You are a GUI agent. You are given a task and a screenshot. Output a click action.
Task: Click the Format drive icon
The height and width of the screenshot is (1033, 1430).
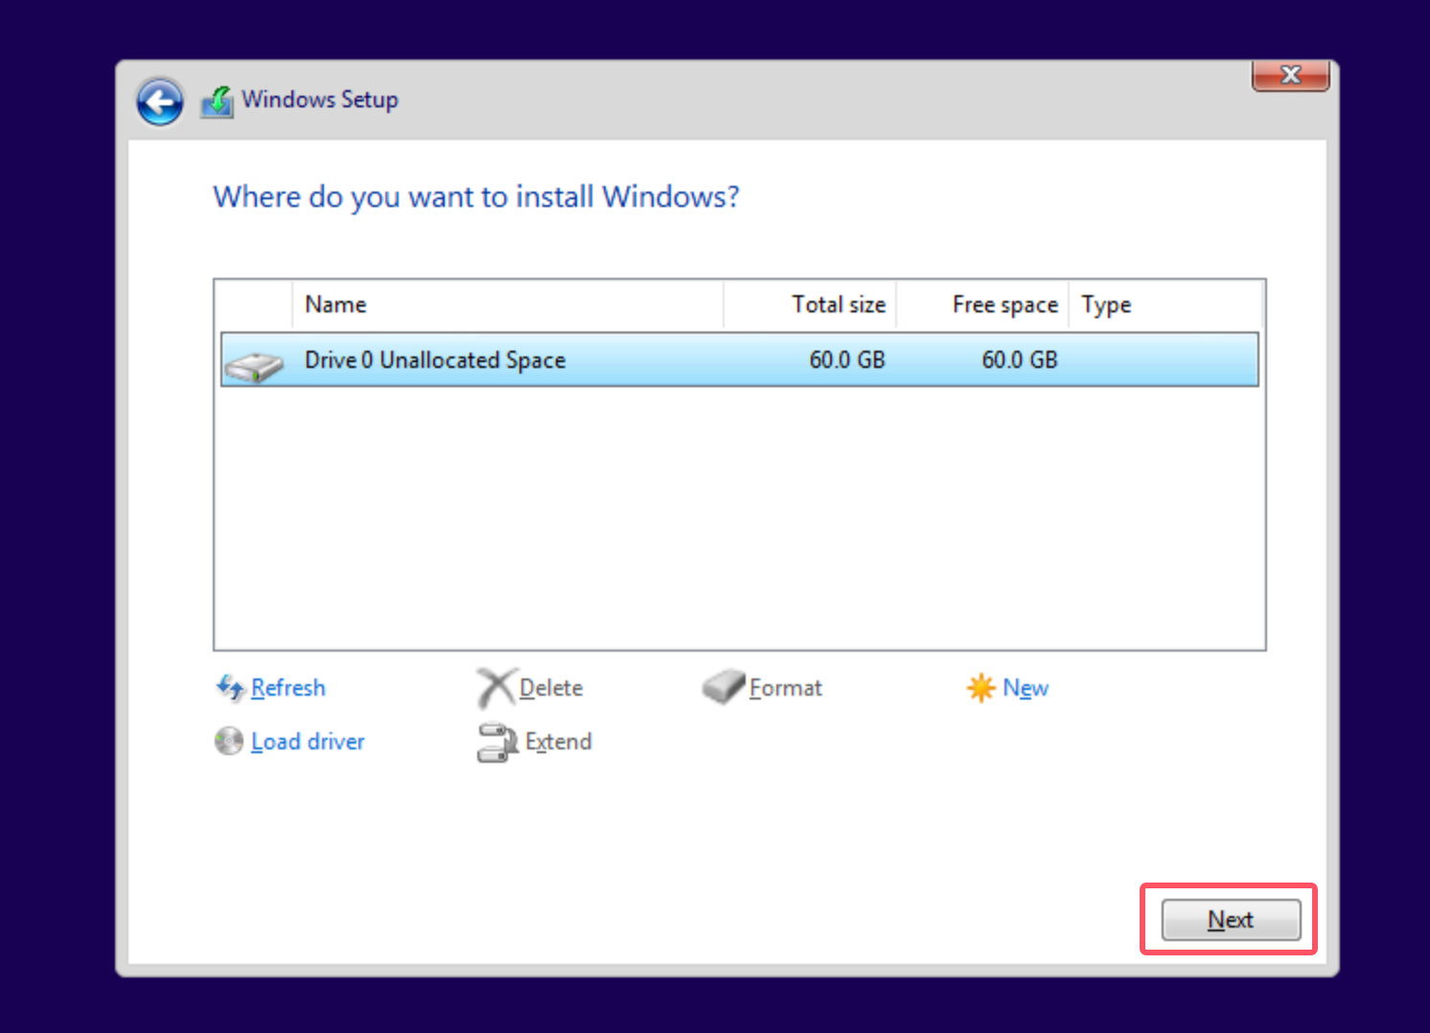click(723, 686)
